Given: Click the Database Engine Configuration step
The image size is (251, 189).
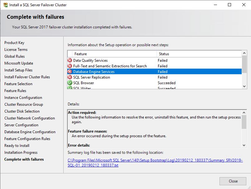Looking at the screenshot, I should (30, 132).
